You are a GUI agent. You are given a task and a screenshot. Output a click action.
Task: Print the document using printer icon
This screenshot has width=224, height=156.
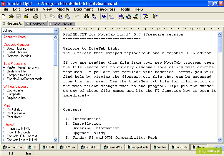click(x=36, y=16)
